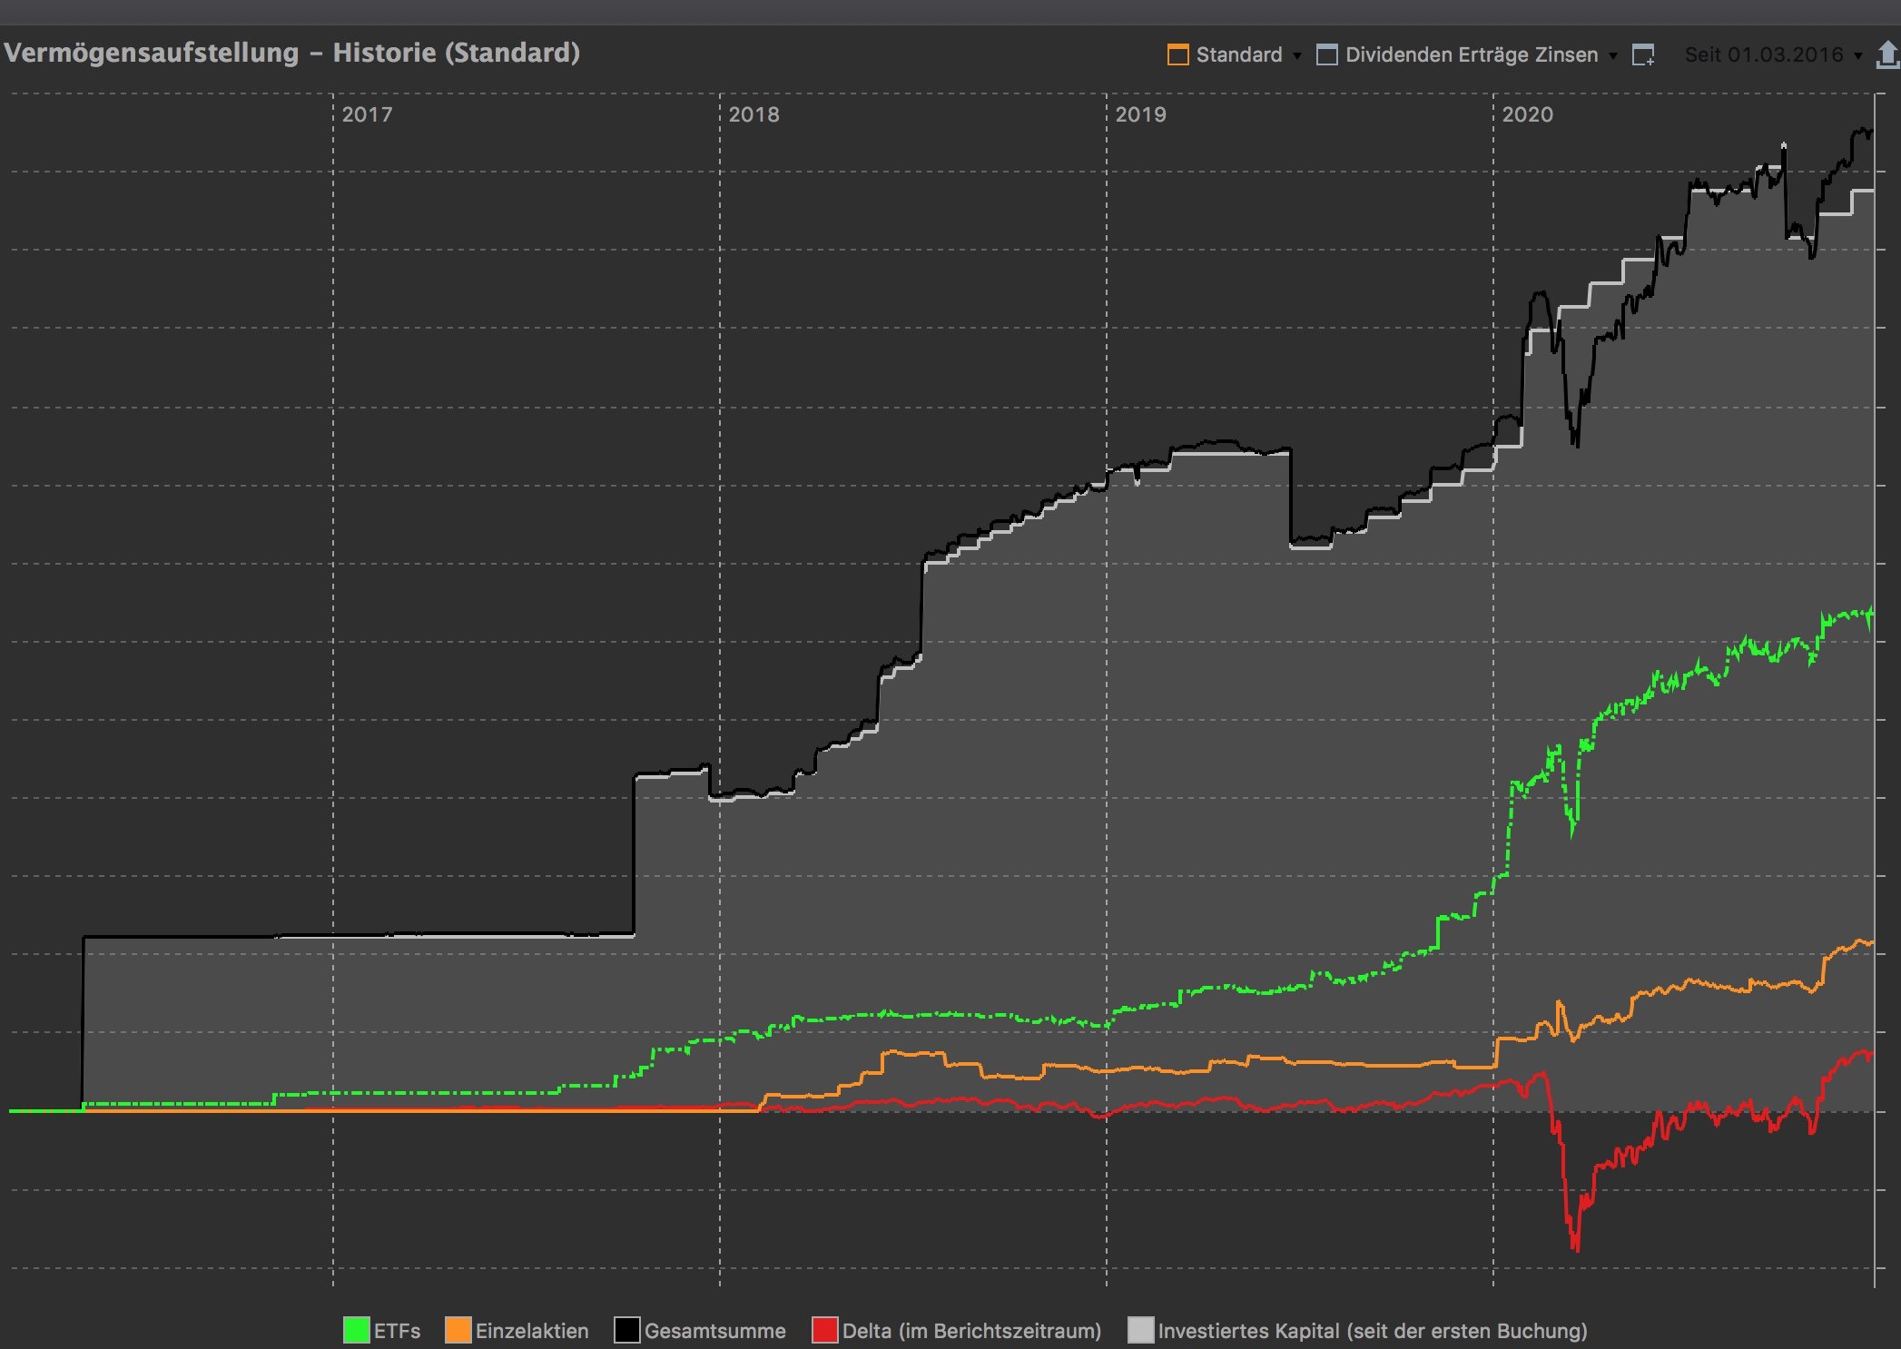Click the export chart upload icon
Viewport: 1901px width, 1349px height.
coord(1887,54)
